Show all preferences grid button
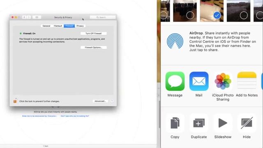The height and width of the screenshot is (148, 263). 37,17
